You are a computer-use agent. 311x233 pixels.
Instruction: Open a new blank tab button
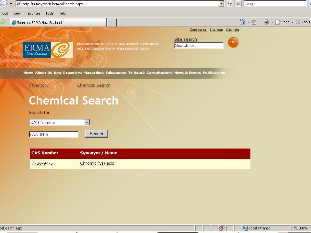tap(111, 23)
